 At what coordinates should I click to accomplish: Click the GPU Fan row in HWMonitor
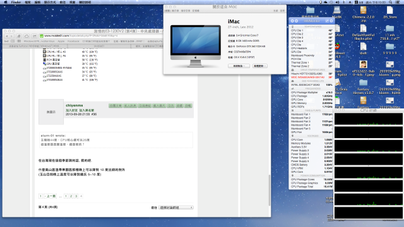click(x=311, y=132)
